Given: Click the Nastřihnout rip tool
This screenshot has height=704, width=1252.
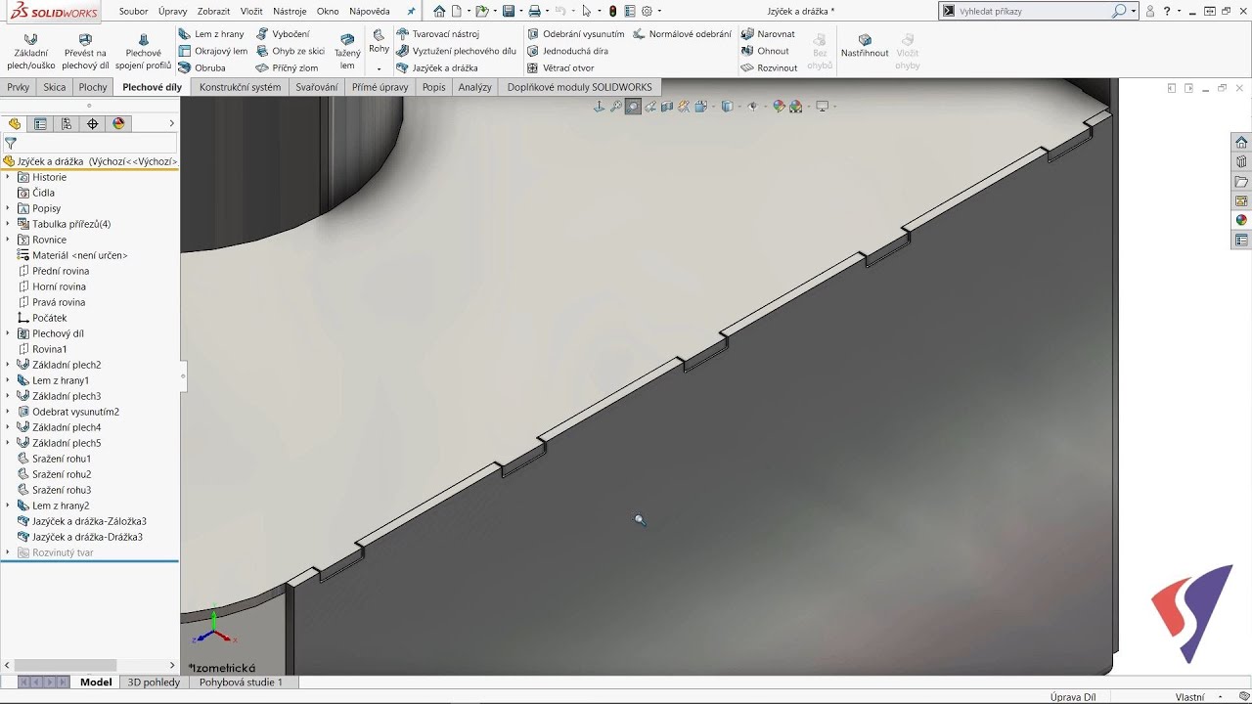Looking at the screenshot, I should click(x=865, y=46).
